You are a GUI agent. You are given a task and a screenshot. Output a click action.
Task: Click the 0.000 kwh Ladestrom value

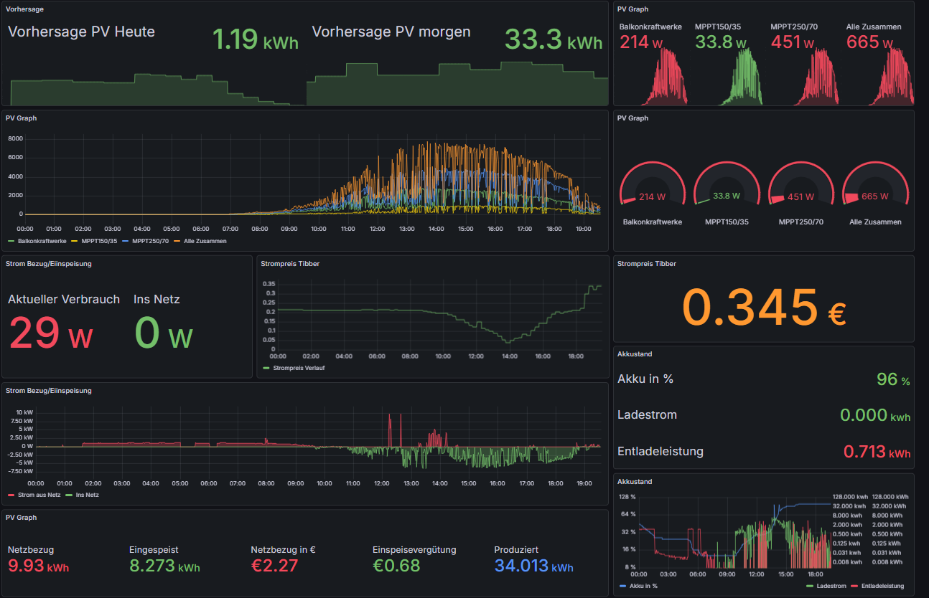tap(875, 415)
